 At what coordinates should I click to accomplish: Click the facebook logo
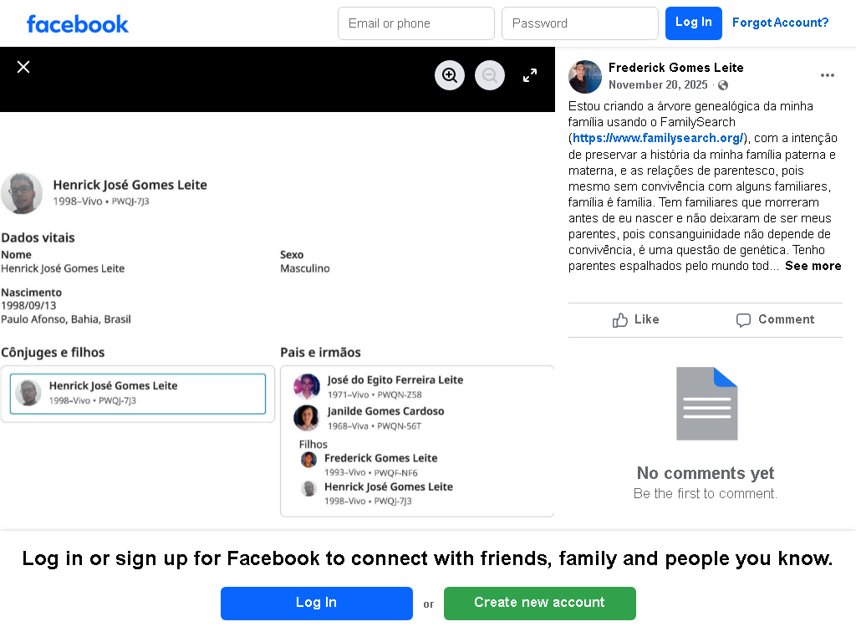pos(78,24)
